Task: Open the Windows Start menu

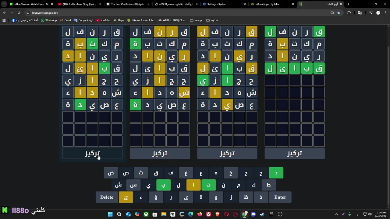Action: pyautogui.click(x=110, y=214)
